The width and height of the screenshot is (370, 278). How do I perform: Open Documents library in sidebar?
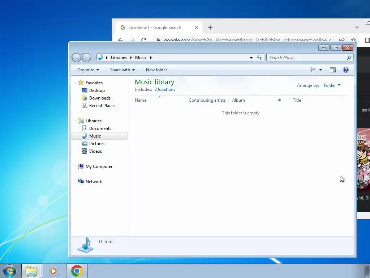point(100,129)
